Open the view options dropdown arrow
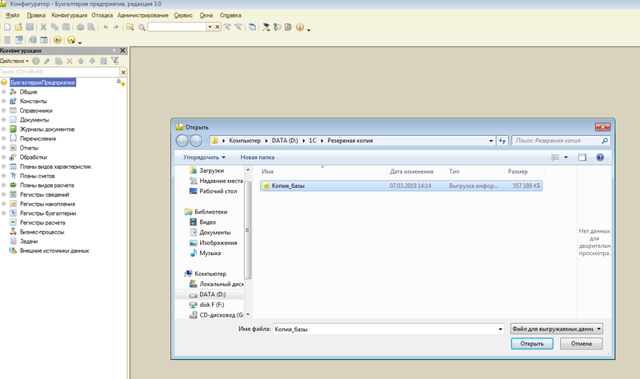This screenshot has width=640, height=379. [x=566, y=157]
